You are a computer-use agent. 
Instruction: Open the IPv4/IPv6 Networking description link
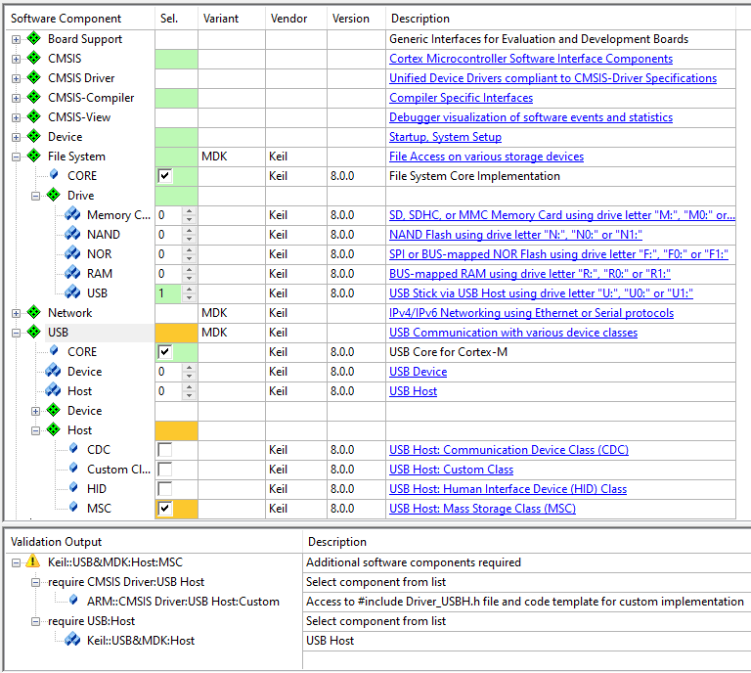coord(531,313)
